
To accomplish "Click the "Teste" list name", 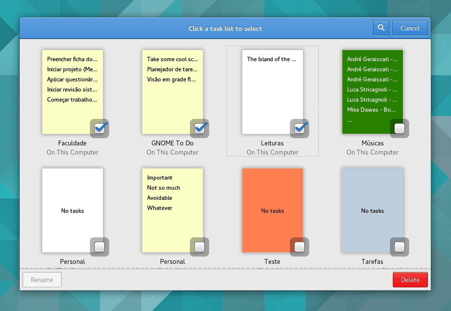I will point(272,261).
